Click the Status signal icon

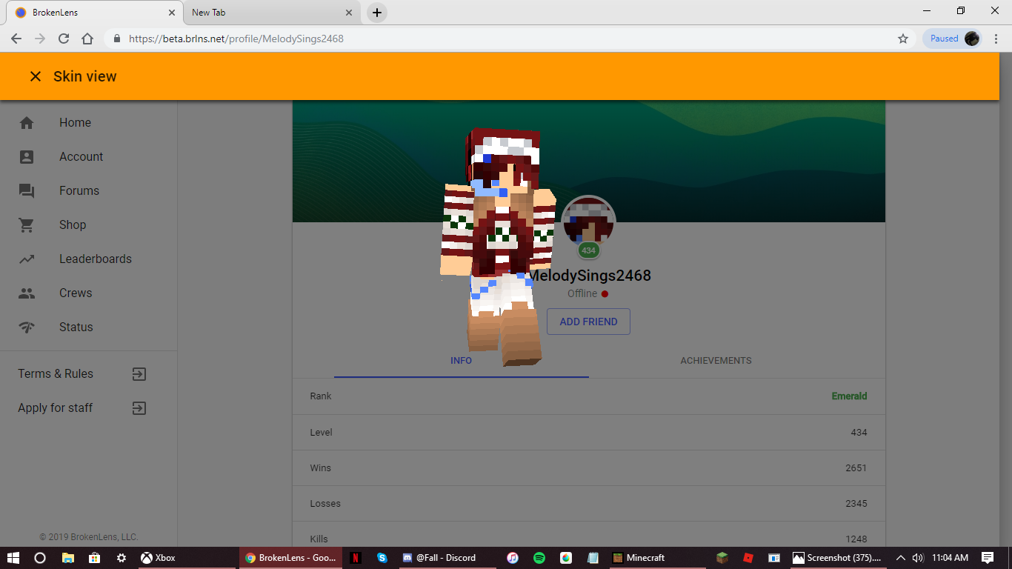27,327
